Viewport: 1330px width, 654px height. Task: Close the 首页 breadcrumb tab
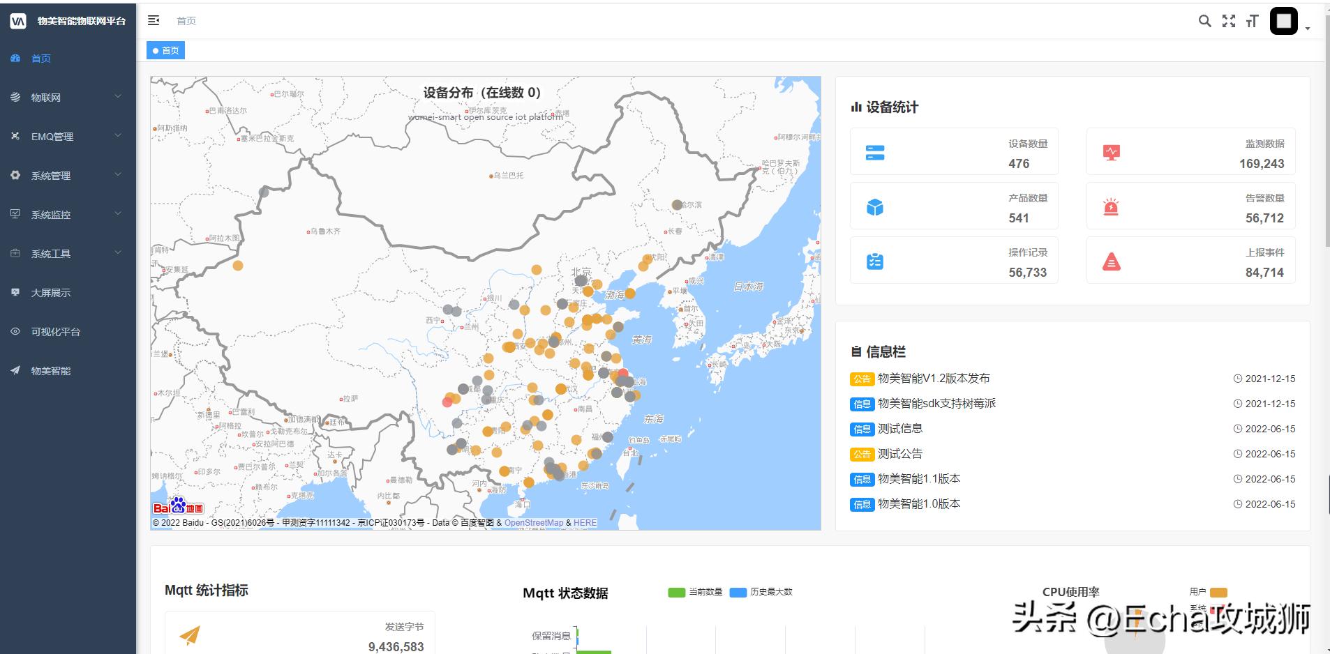(165, 50)
